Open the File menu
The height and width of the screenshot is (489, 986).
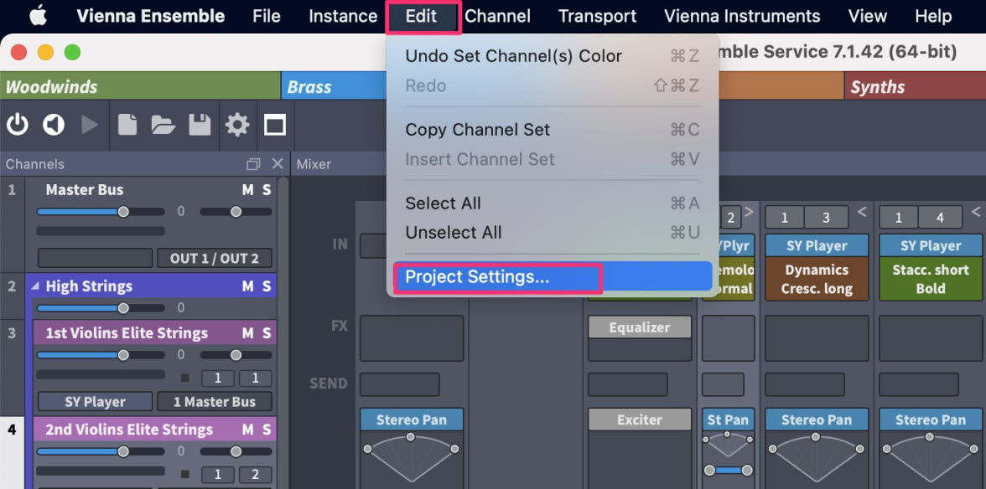pos(267,16)
